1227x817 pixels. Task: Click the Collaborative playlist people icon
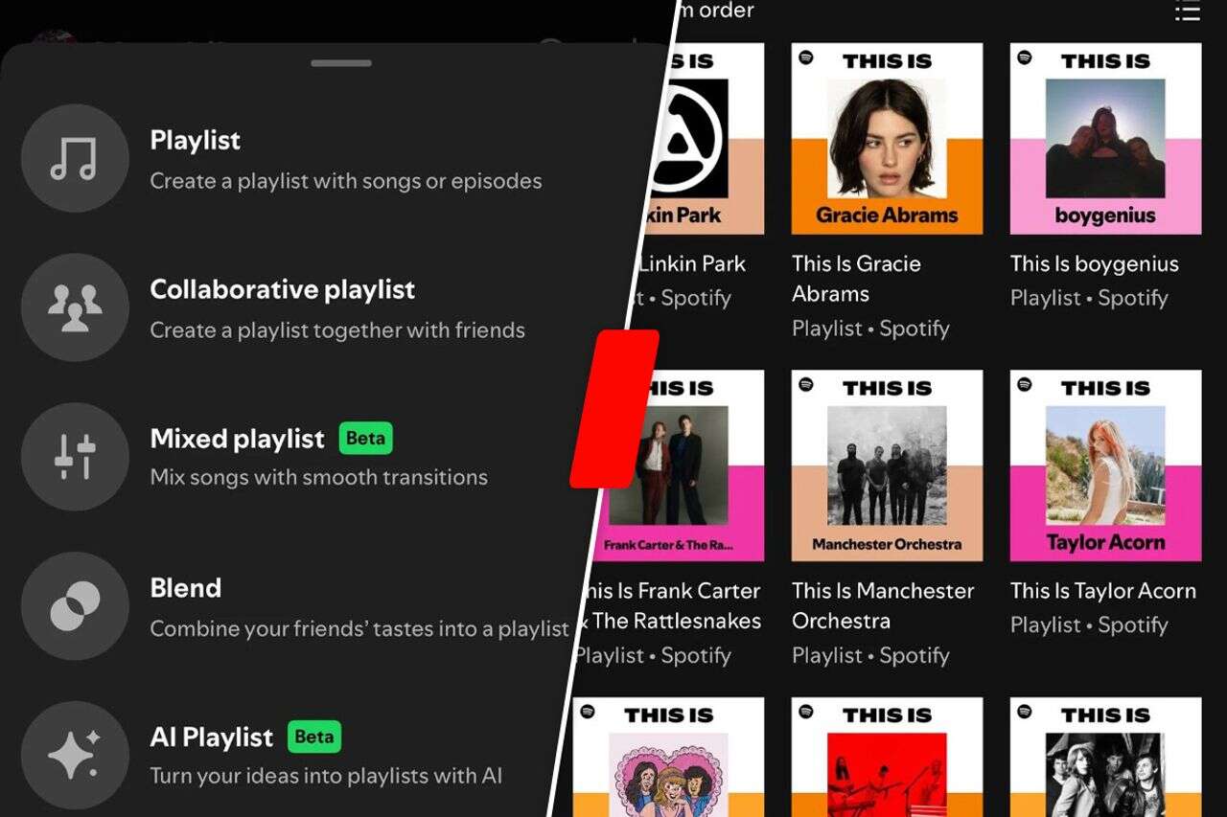click(x=75, y=307)
